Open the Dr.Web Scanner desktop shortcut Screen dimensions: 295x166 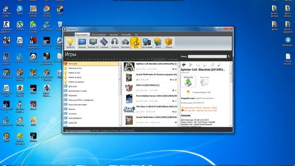pyautogui.click(x=33, y=27)
